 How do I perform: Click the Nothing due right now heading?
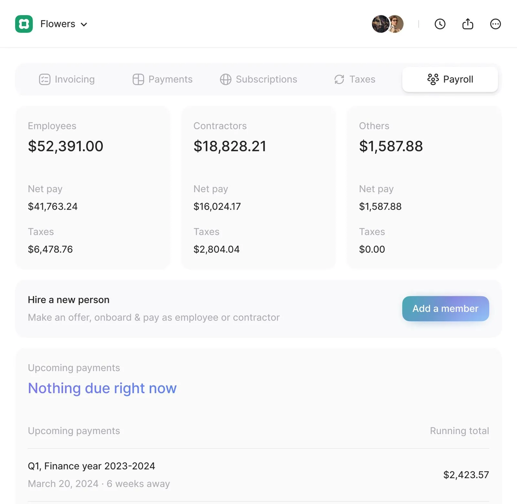click(x=102, y=388)
